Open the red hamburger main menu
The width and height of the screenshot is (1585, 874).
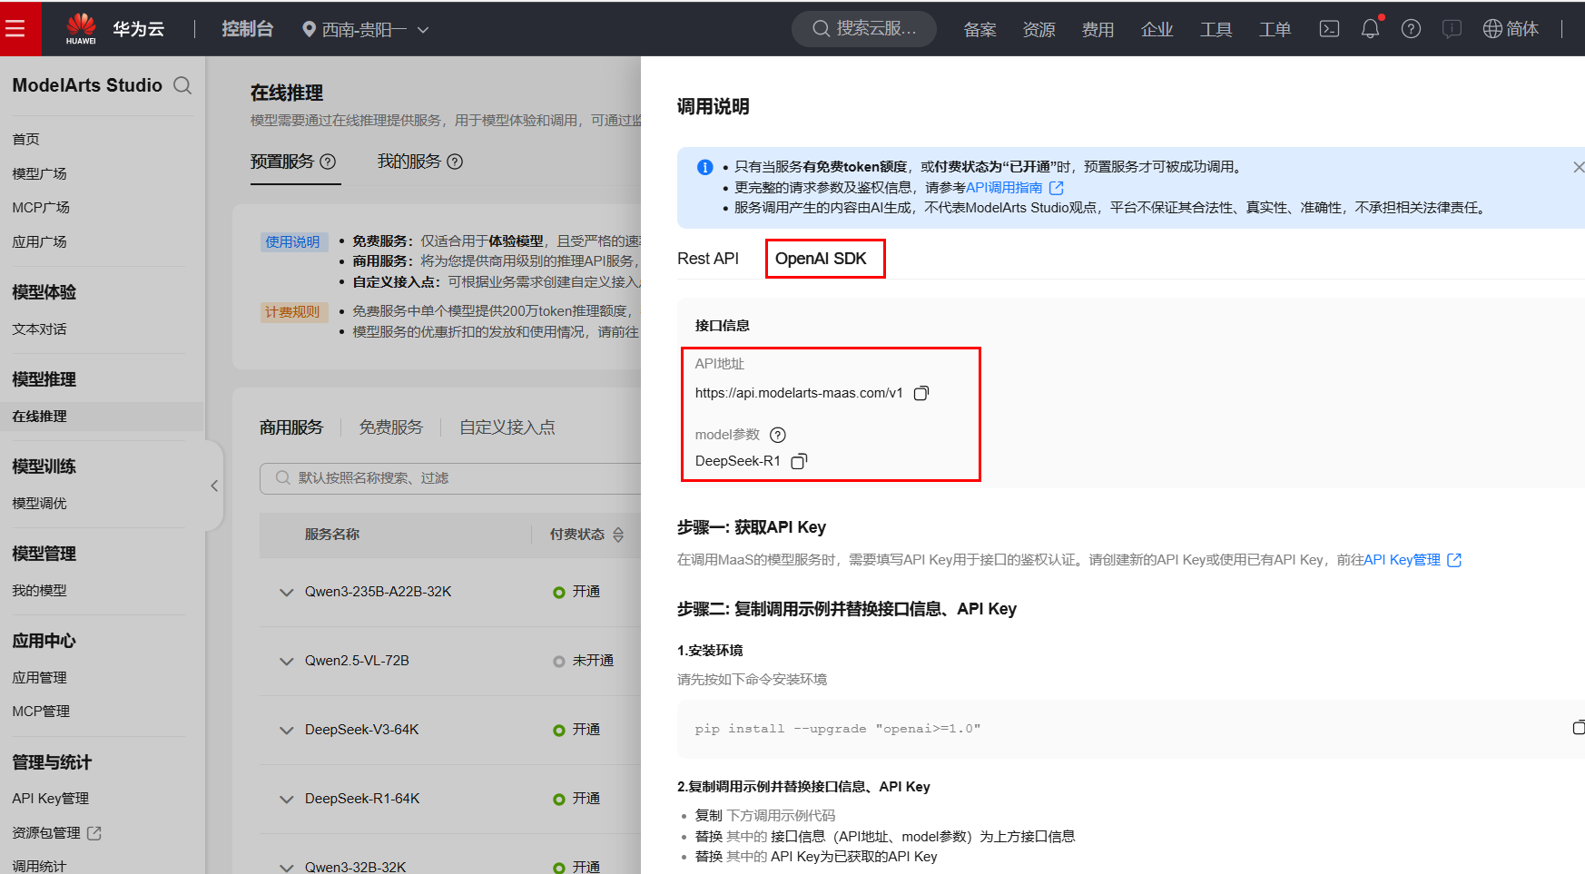[15, 29]
